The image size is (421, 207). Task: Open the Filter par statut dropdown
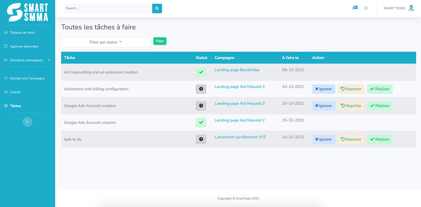tap(105, 42)
